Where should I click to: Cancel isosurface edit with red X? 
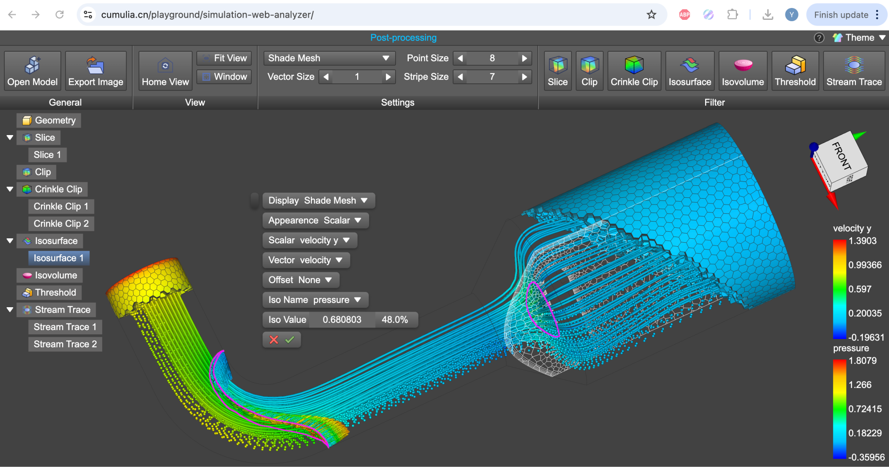pos(274,340)
